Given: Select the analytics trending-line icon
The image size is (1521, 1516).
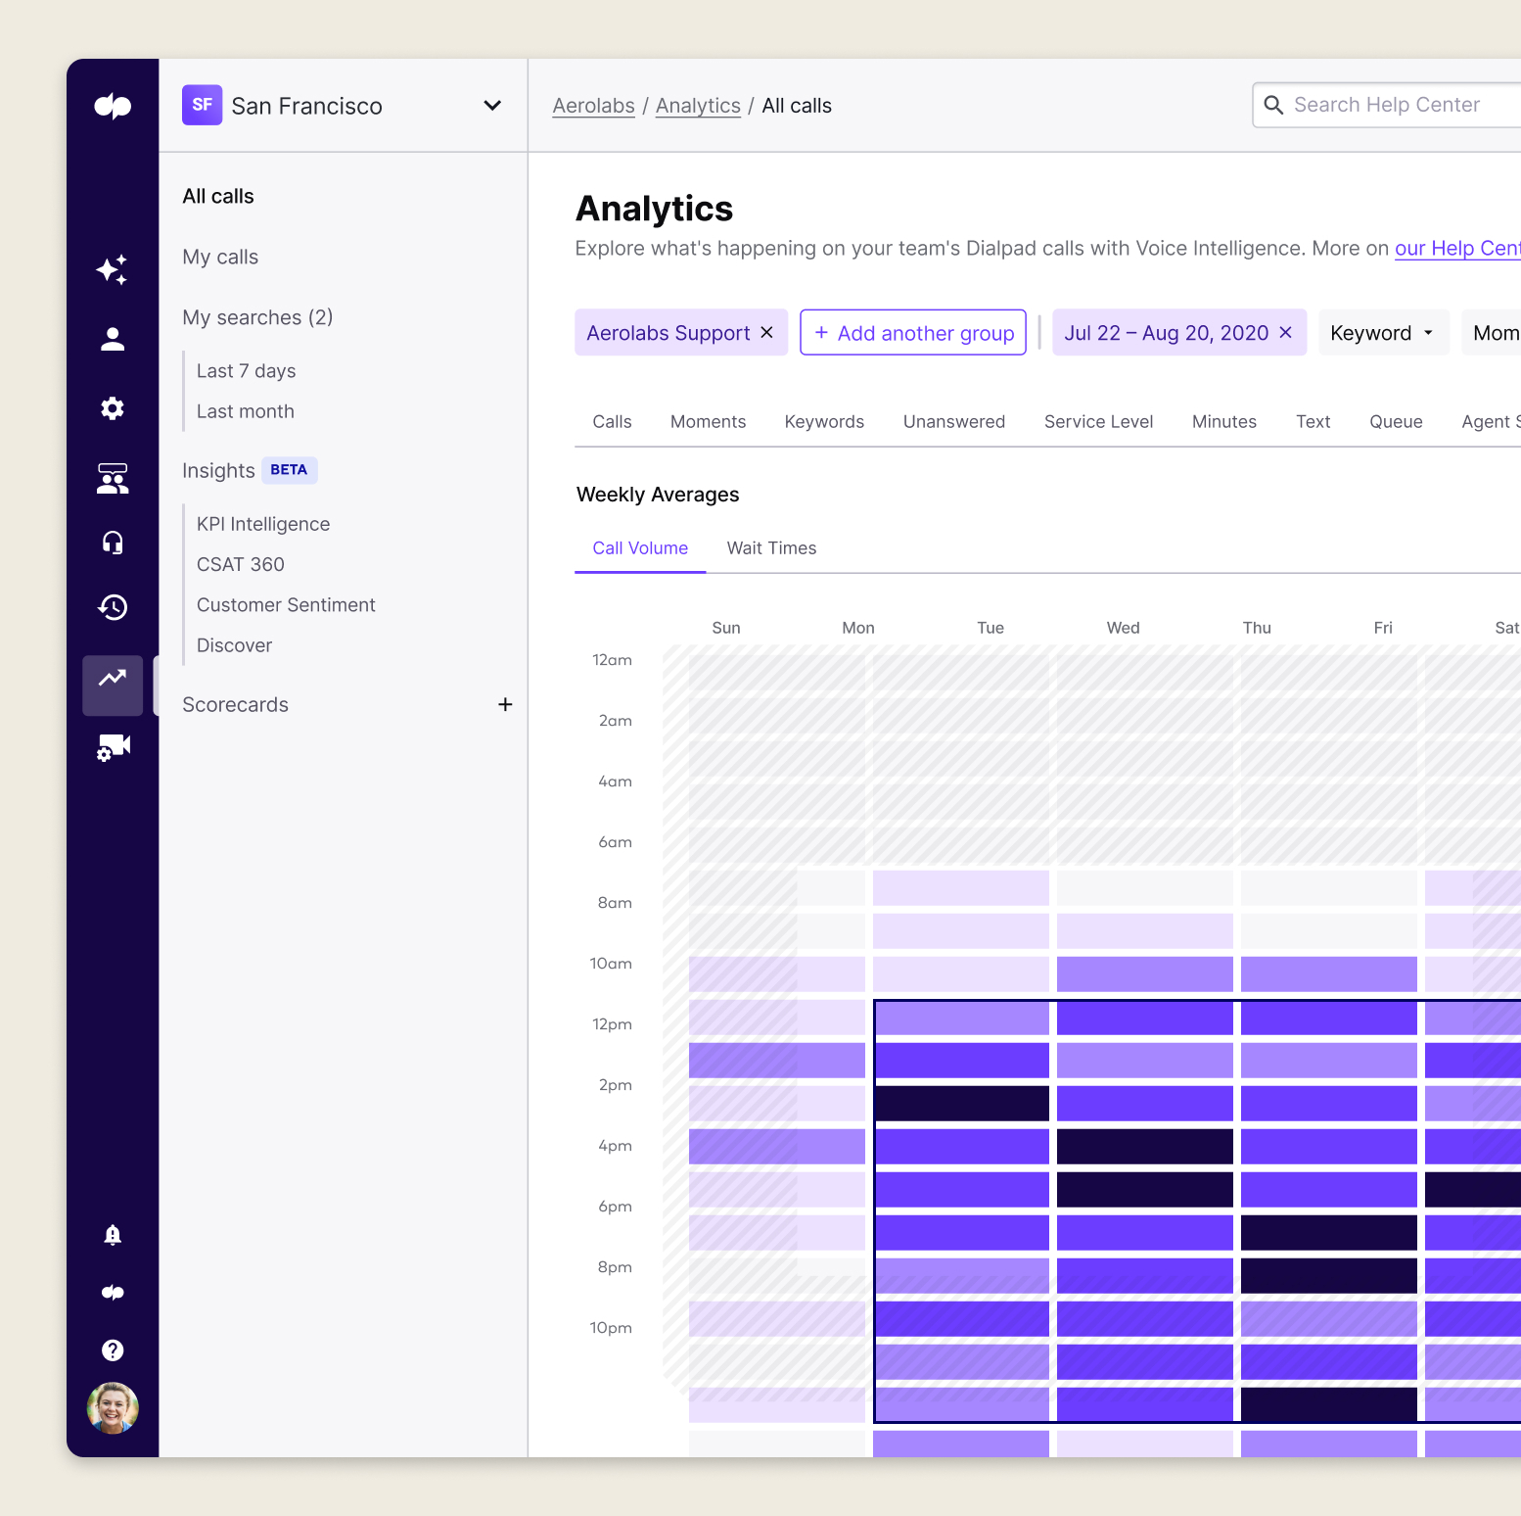Looking at the screenshot, I should tap(113, 678).
